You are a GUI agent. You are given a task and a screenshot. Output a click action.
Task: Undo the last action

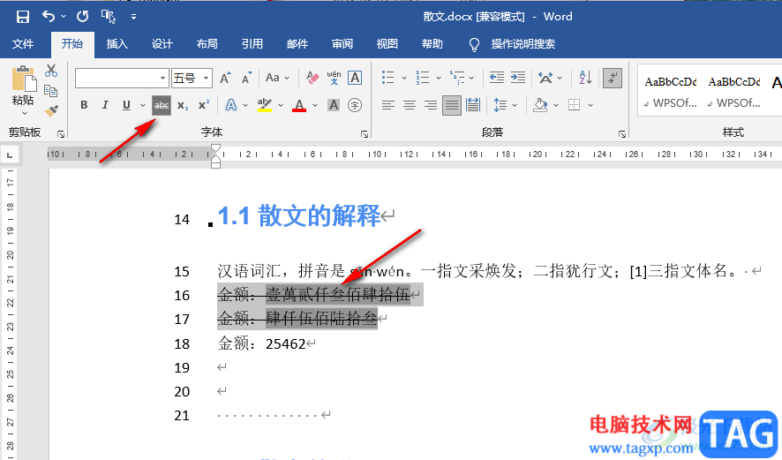pyautogui.click(x=49, y=17)
